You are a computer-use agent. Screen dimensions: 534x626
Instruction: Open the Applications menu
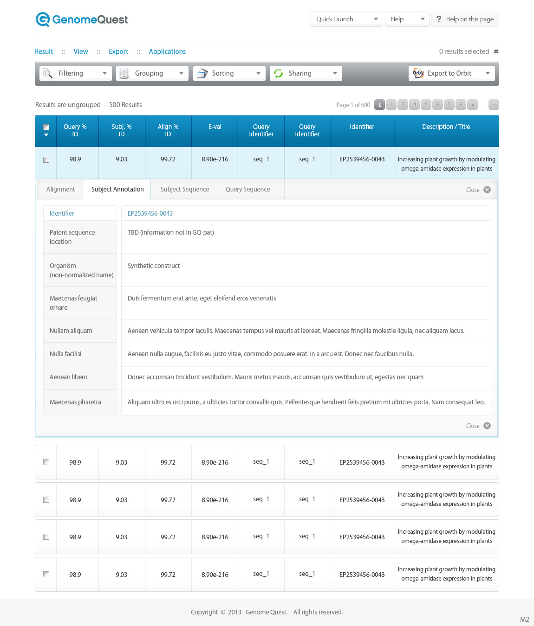click(167, 51)
